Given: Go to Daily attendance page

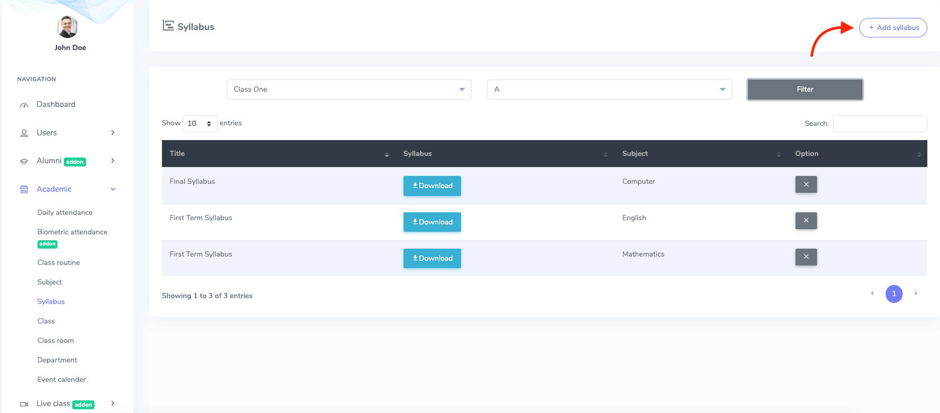Looking at the screenshot, I should 65,212.
